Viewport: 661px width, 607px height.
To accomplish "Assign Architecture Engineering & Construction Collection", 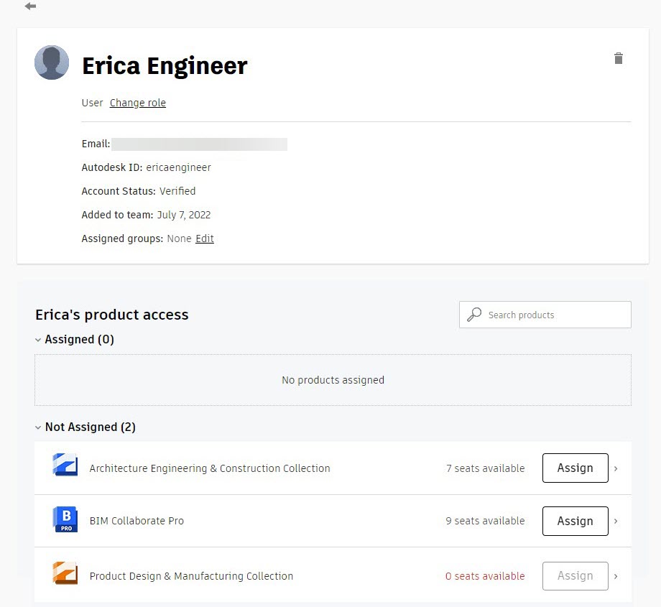I will click(x=575, y=468).
